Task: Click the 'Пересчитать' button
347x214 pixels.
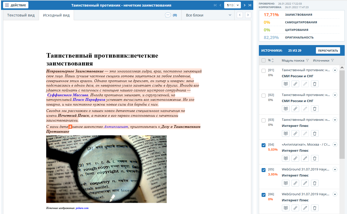Action: tap(328, 50)
